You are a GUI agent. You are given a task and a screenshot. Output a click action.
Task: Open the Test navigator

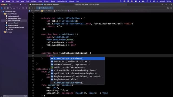click(x=17, y=8)
